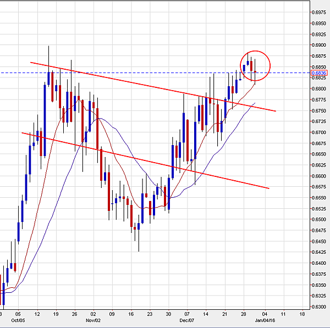Select day label 09 on the time axis
This screenshot has height=328, width=330.
tap(112, 314)
